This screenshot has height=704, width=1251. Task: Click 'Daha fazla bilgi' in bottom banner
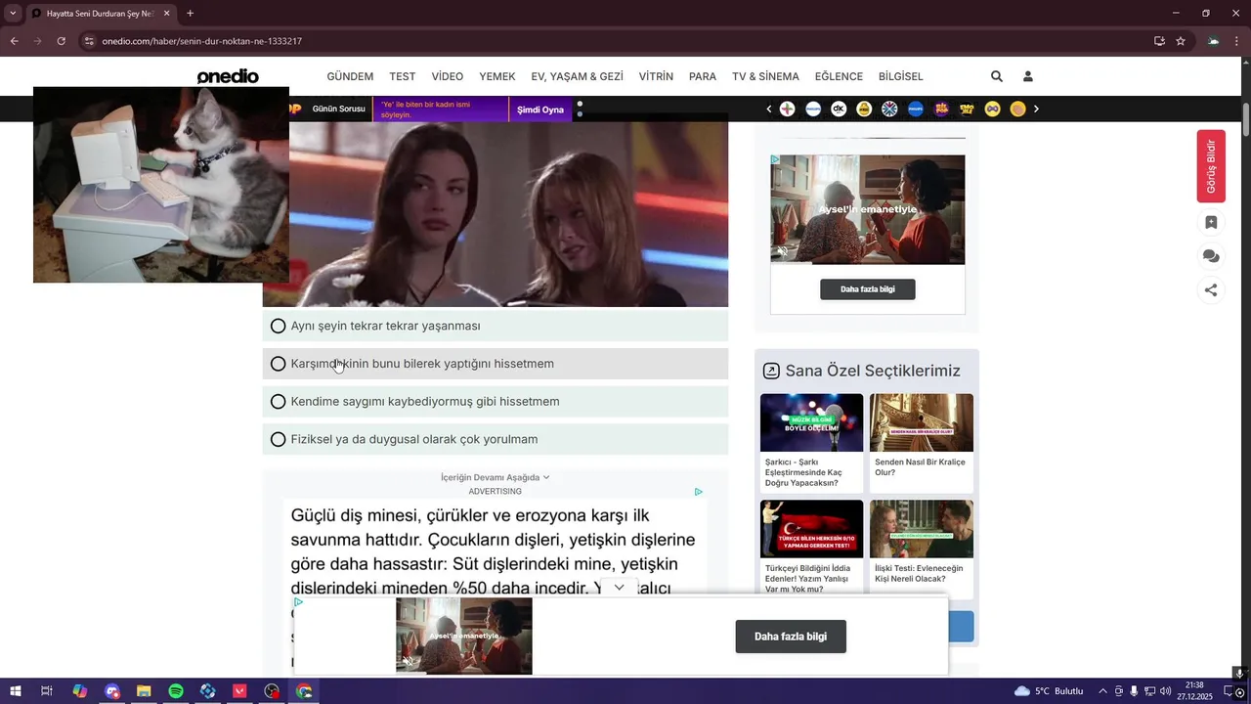click(791, 637)
